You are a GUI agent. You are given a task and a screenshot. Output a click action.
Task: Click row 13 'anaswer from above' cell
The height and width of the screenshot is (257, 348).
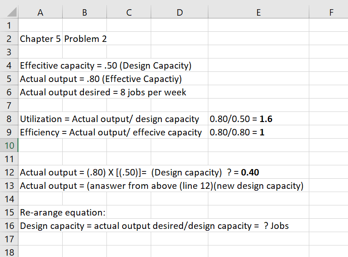point(162,186)
